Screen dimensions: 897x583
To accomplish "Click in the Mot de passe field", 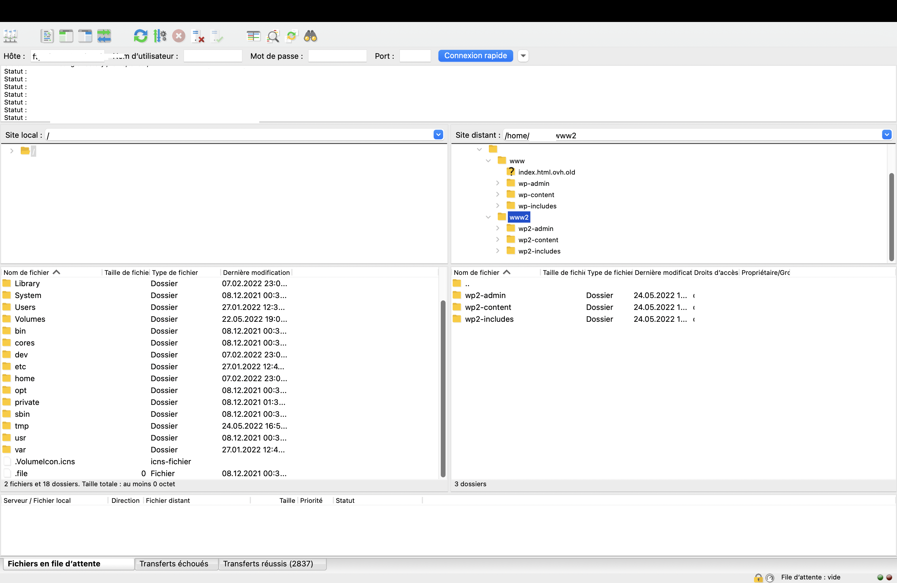I will pyautogui.click(x=337, y=56).
